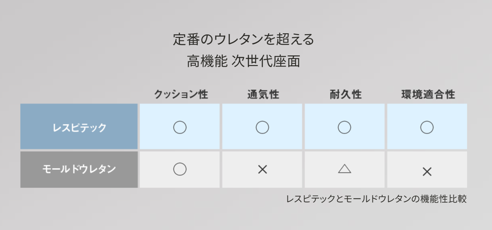Viewport: 492px width, 230px height.
Task: Click the circle icon for レスピテック 環境適合性
Action: click(x=427, y=127)
